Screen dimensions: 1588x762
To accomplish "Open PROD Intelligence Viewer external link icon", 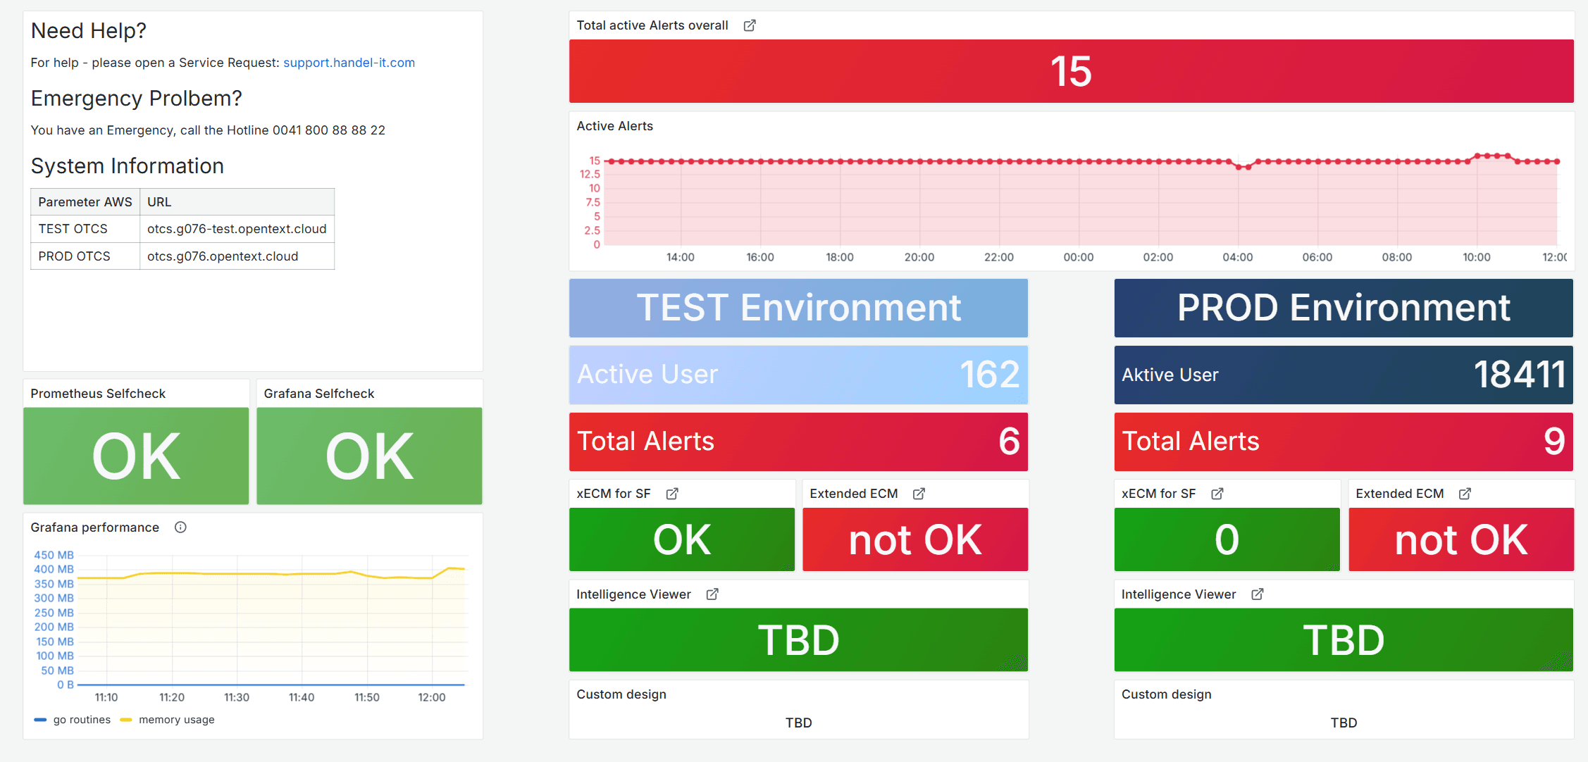I will pos(1258,594).
